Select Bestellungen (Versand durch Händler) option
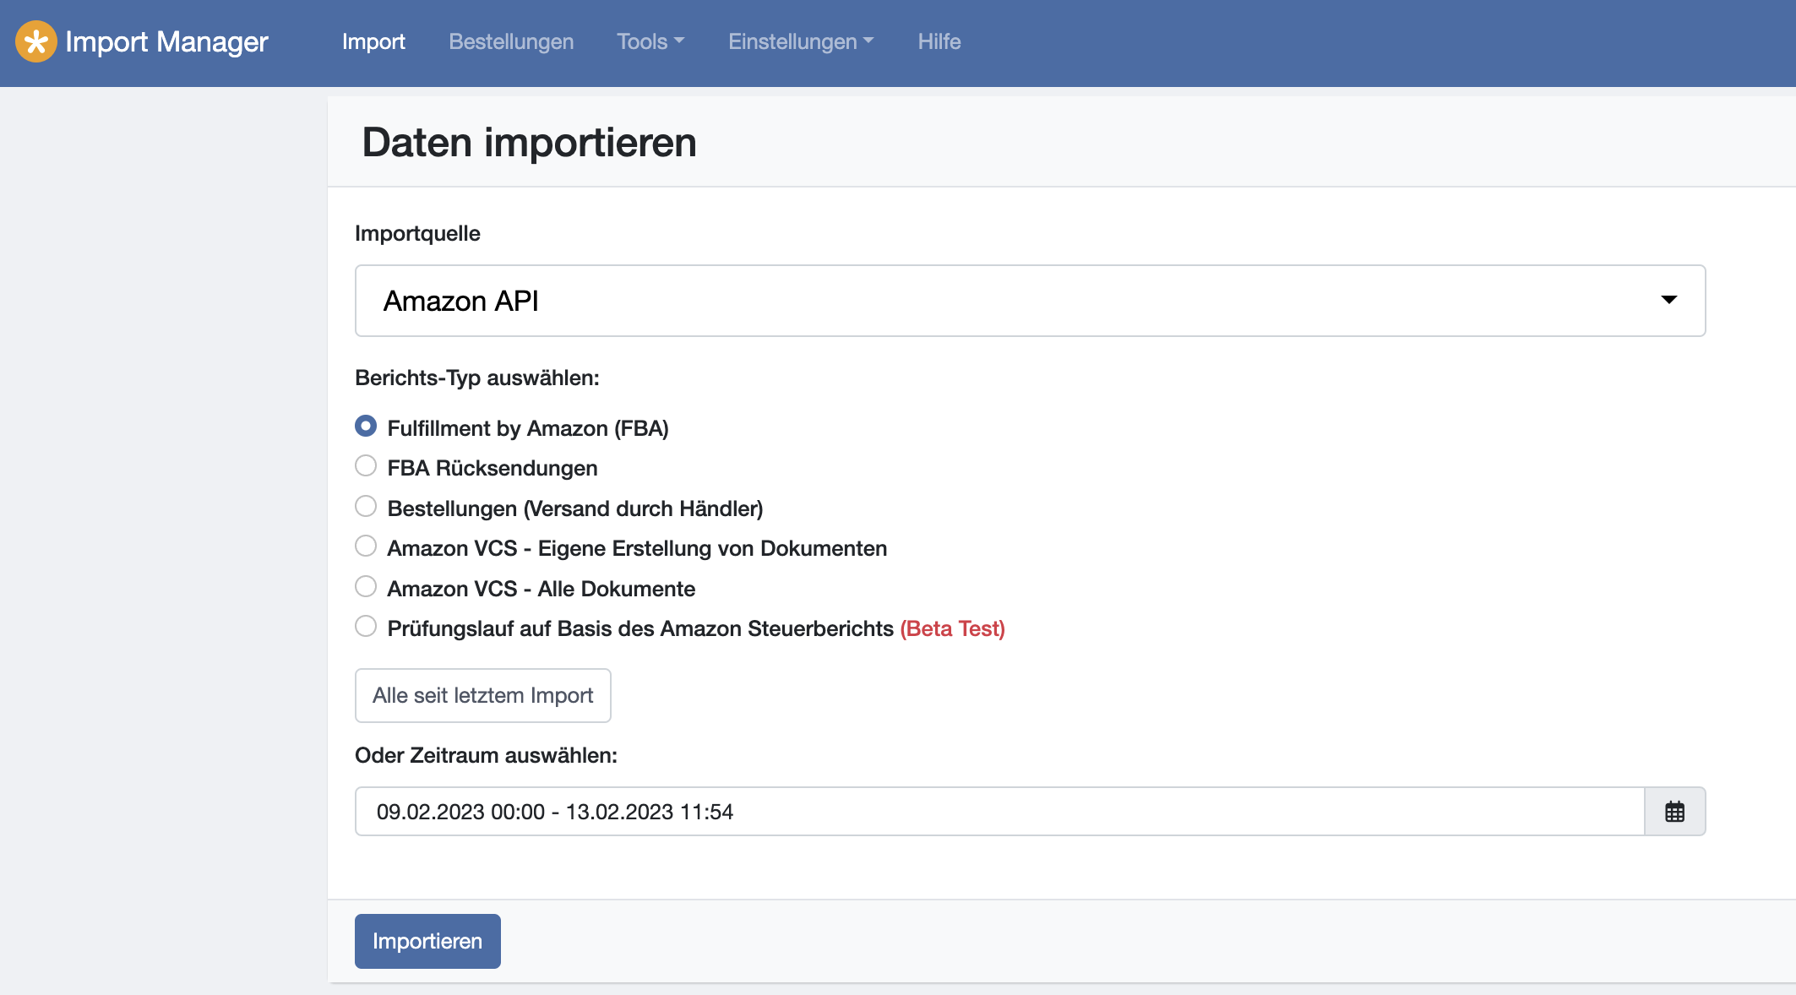The image size is (1796, 995). coord(366,507)
